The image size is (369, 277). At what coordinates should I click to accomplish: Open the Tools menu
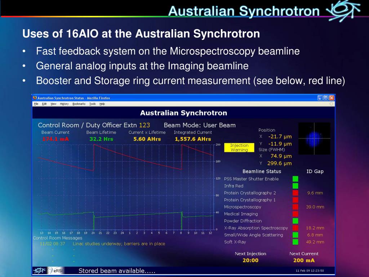(x=93, y=104)
